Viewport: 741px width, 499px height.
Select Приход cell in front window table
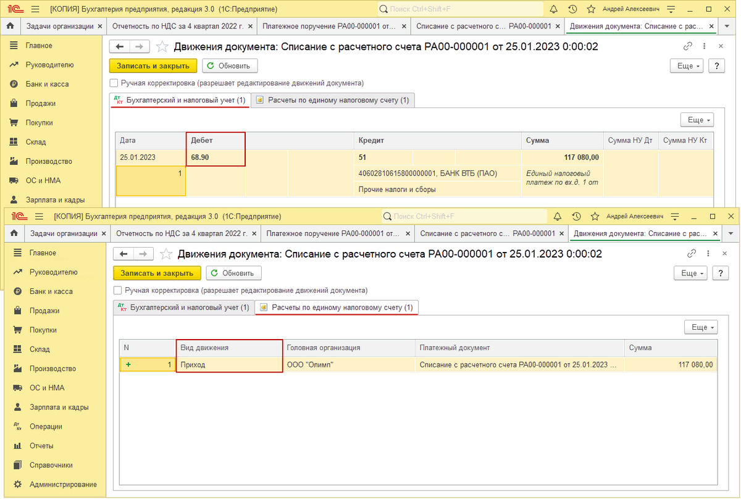[230, 365]
